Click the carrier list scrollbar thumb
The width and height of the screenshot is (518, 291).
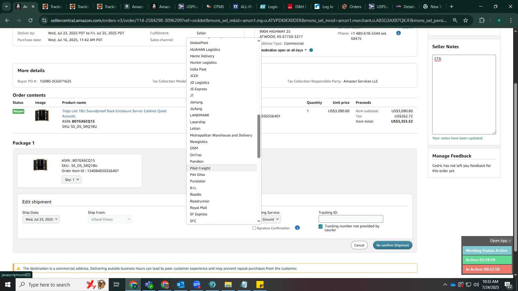tap(259, 136)
